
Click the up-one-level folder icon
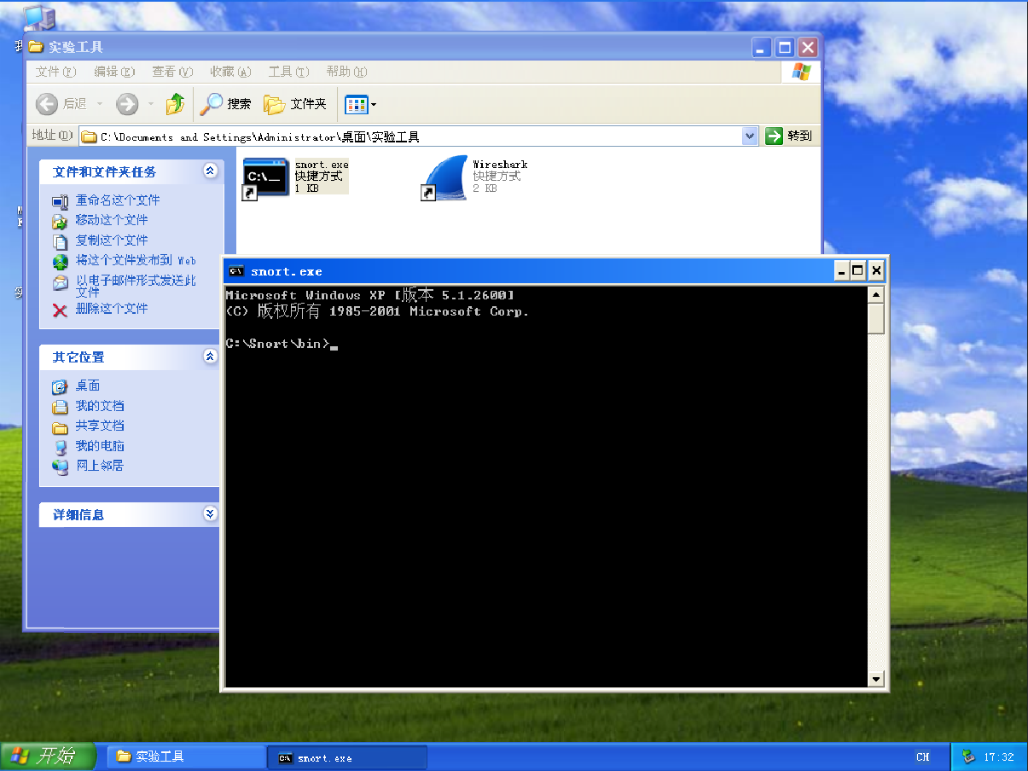tap(175, 104)
